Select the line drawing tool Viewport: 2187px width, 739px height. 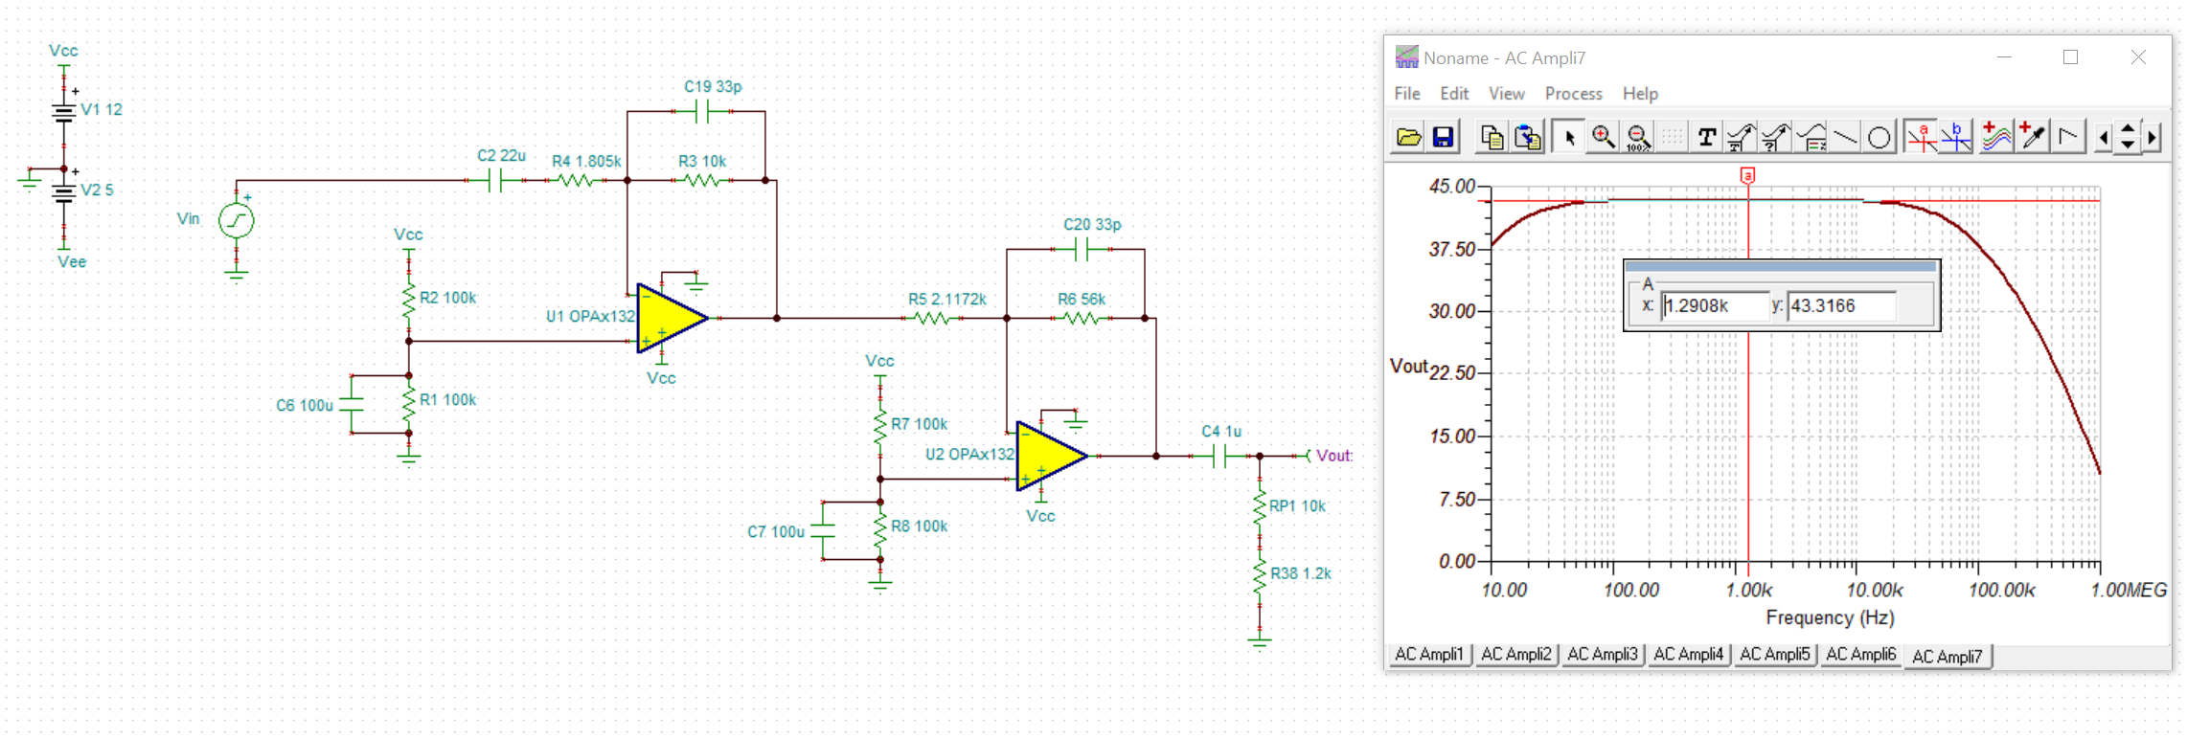[1845, 138]
